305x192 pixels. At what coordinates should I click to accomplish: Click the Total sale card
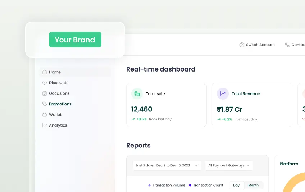click(167, 105)
